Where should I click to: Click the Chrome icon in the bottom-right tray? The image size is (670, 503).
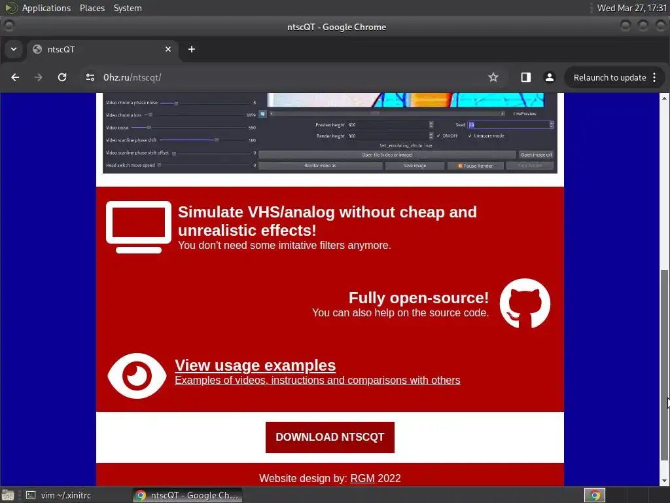pyautogui.click(x=595, y=495)
